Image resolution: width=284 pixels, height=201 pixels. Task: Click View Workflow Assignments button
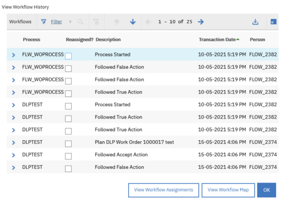[164, 190]
